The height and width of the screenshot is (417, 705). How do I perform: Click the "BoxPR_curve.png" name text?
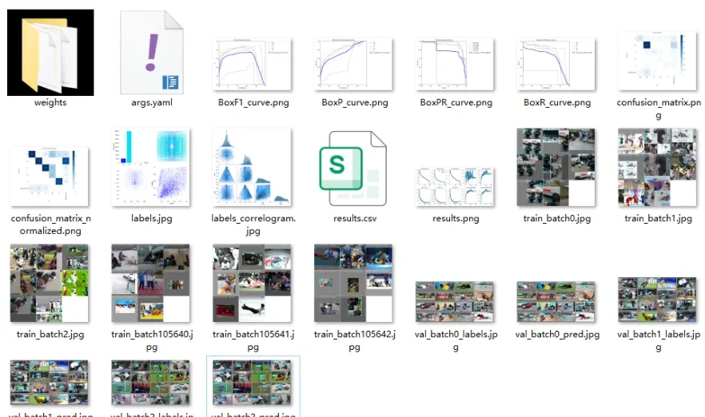tap(456, 102)
